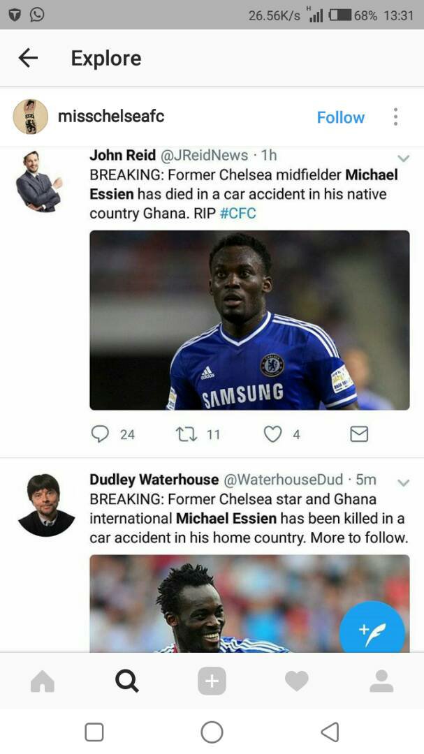Like John Reid's tweet with heart
Viewport: 424px width, 754px height.
pos(272,434)
